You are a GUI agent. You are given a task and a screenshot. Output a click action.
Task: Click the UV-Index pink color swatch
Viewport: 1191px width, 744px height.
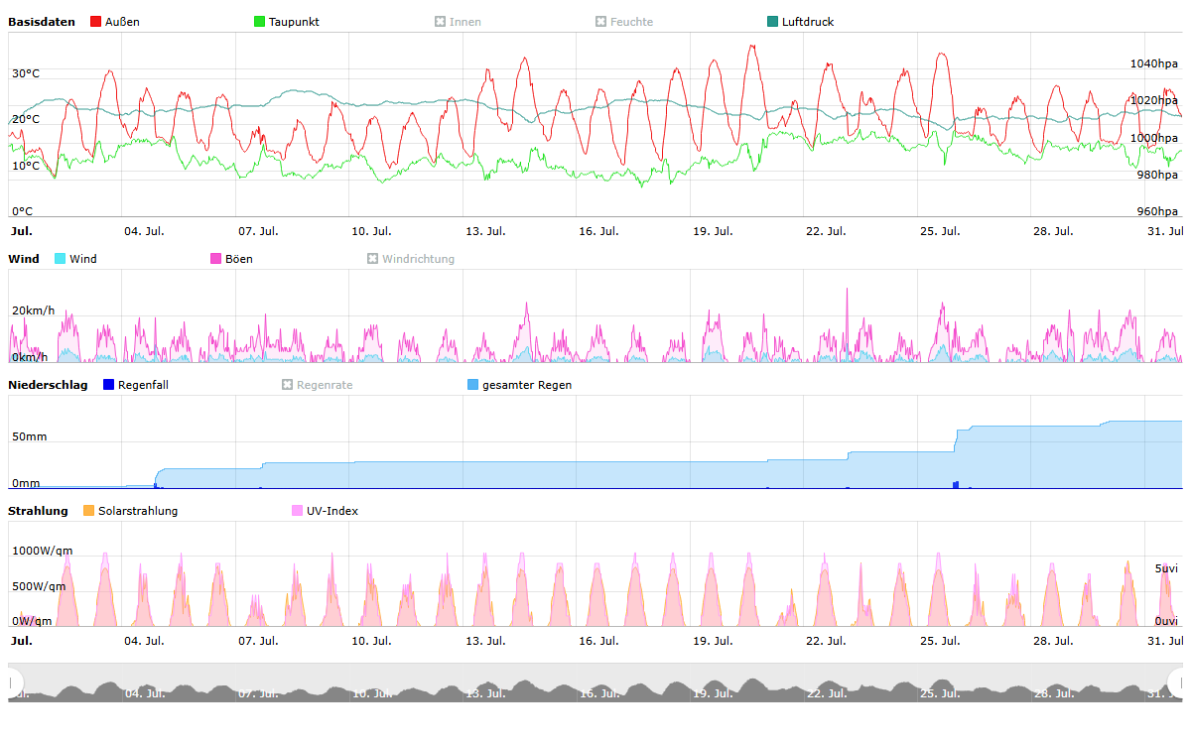click(x=298, y=511)
